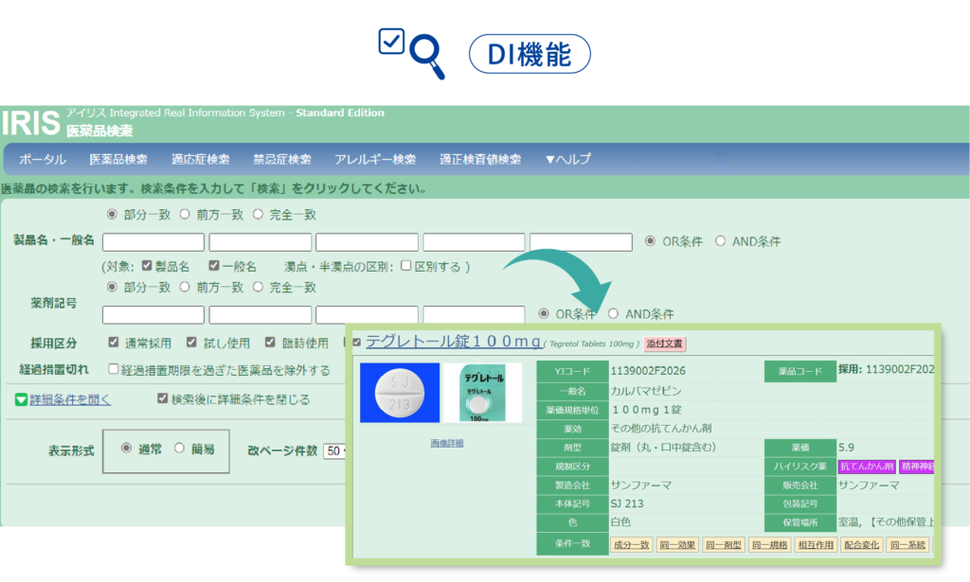The width and height of the screenshot is (970, 582).
Task: Select OR条件 for 製品名・一般名
Action: point(650,241)
